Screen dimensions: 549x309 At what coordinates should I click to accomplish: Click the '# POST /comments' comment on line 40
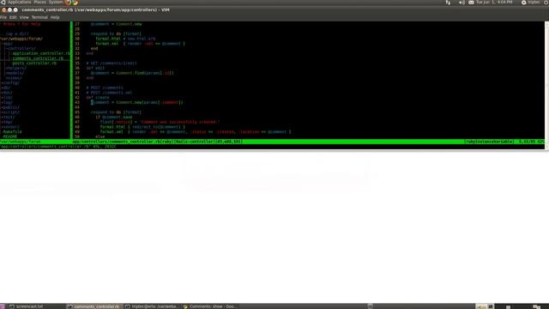tap(105, 88)
